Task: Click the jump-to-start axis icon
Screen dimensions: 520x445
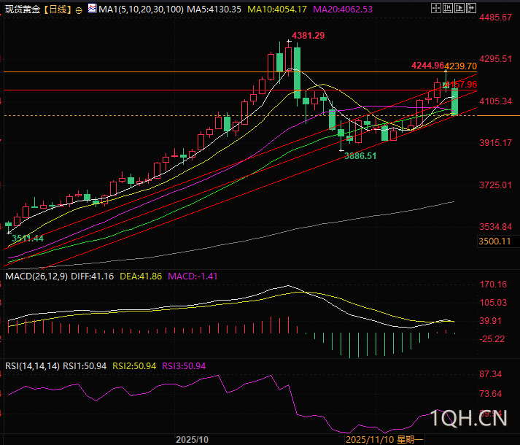Action: (x=448, y=8)
